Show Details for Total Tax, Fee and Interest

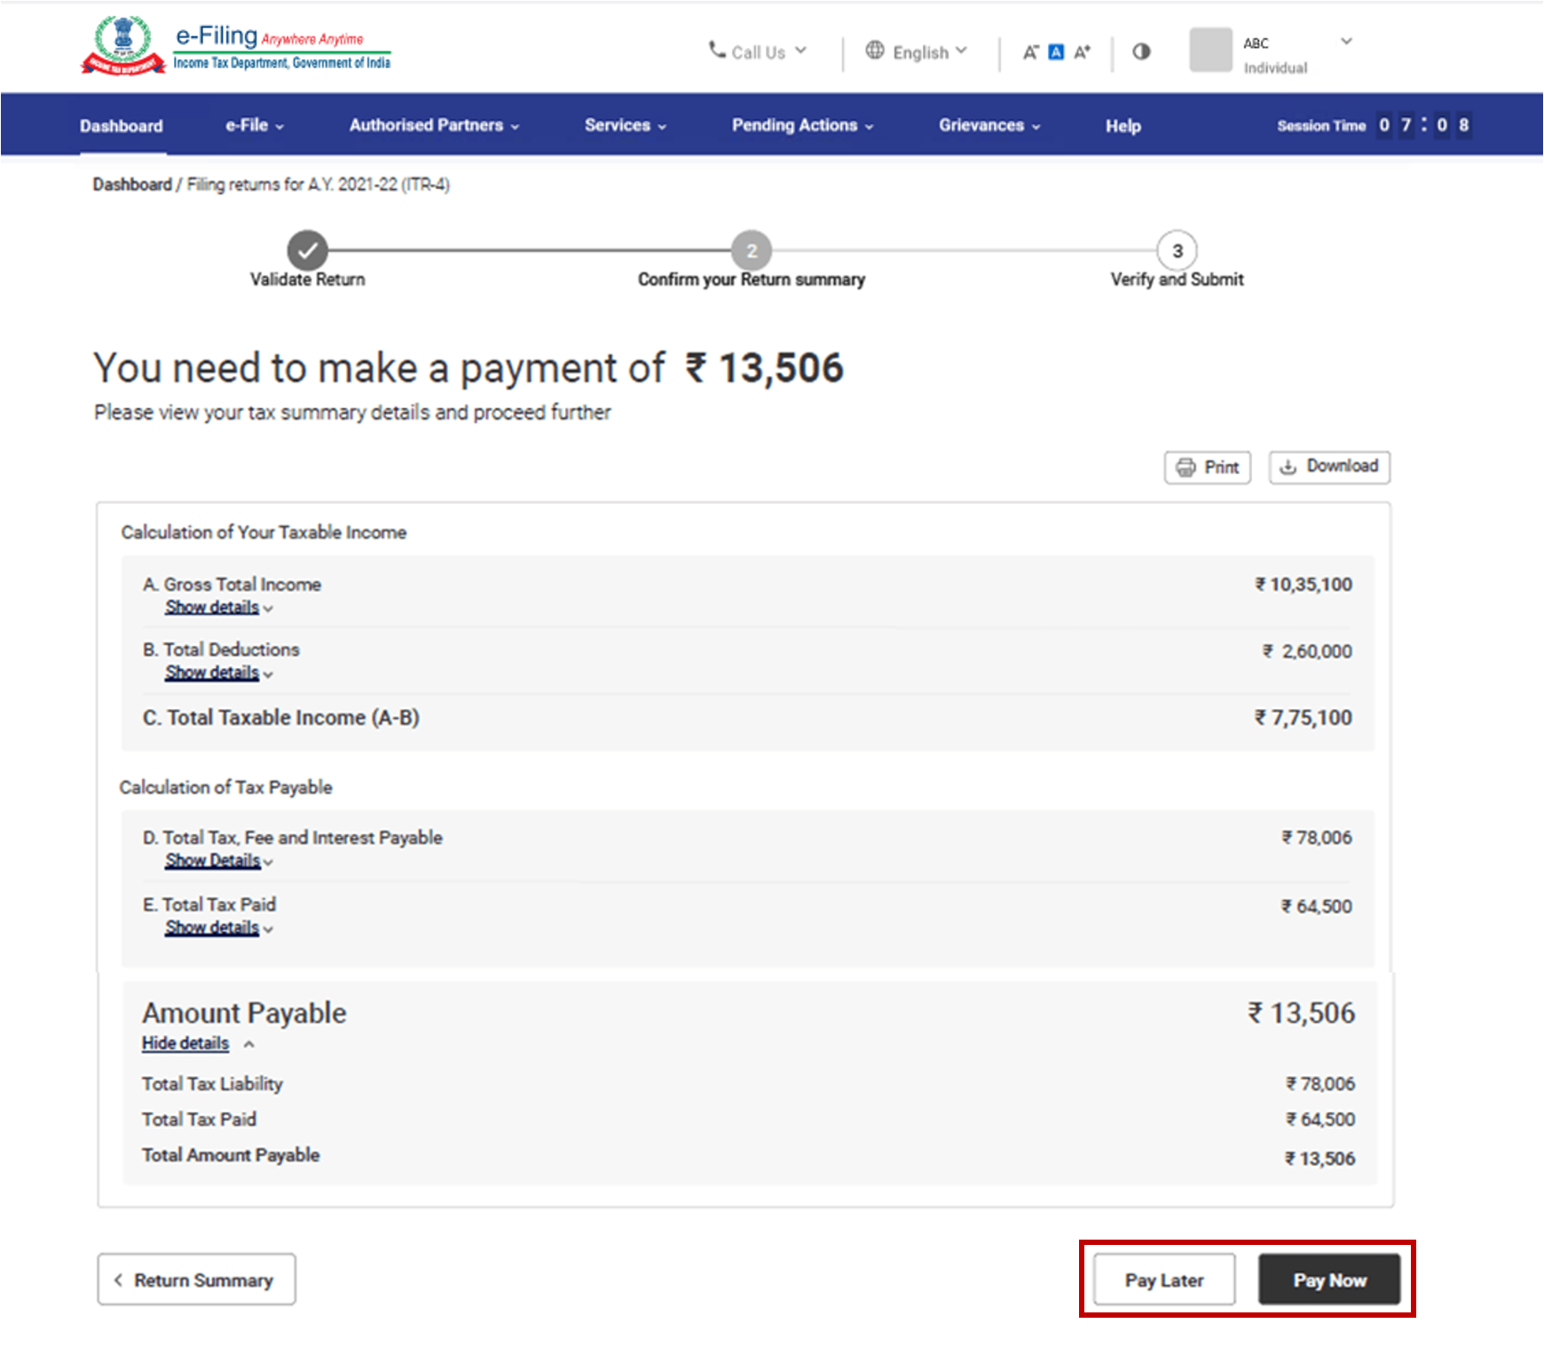coord(218,861)
